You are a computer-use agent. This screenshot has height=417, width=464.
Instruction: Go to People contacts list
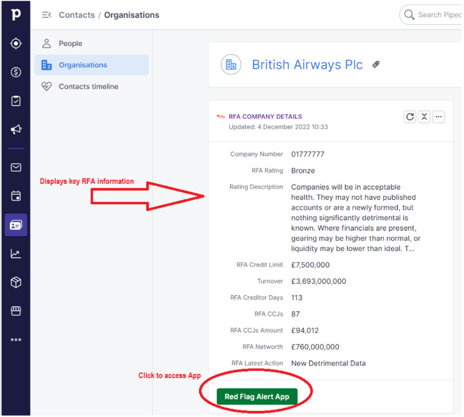[91, 44]
